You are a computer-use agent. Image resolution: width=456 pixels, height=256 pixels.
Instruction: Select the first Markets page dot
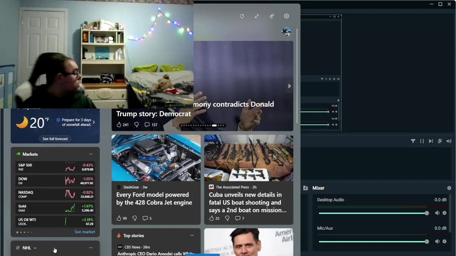click(x=17, y=232)
